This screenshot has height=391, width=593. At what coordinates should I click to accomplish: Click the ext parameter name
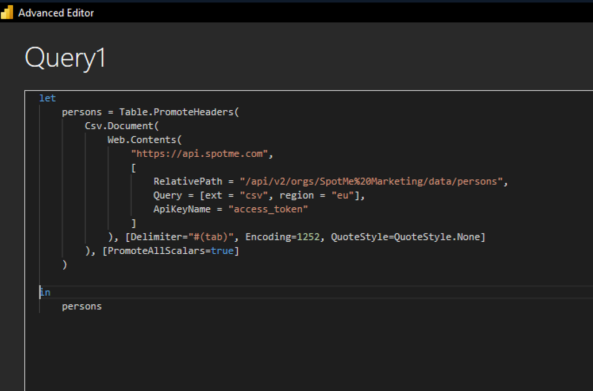coord(214,195)
